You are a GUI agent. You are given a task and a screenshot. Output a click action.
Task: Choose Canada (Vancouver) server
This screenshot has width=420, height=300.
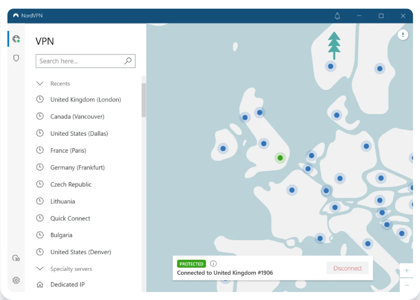[77, 117]
